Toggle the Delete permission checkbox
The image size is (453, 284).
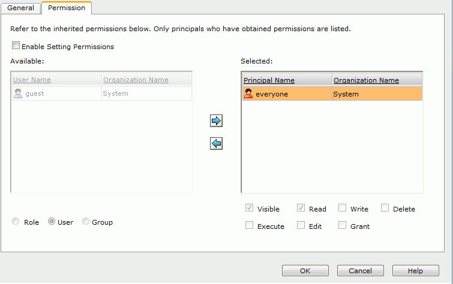coord(385,208)
